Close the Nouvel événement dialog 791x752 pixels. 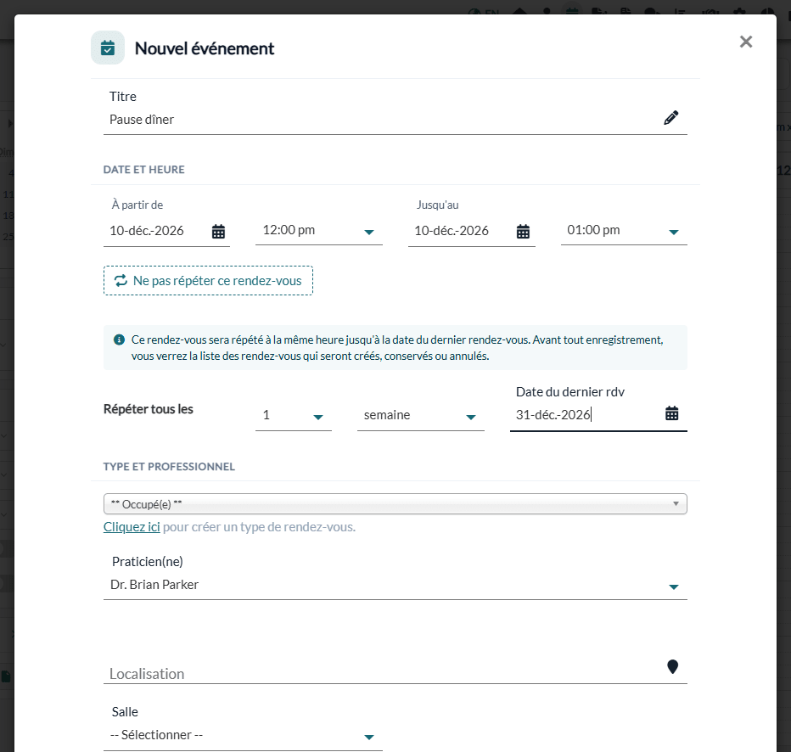[x=746, y=42]
